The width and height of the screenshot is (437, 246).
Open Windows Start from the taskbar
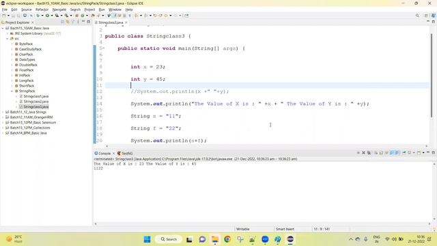click(x=147, y=239)
